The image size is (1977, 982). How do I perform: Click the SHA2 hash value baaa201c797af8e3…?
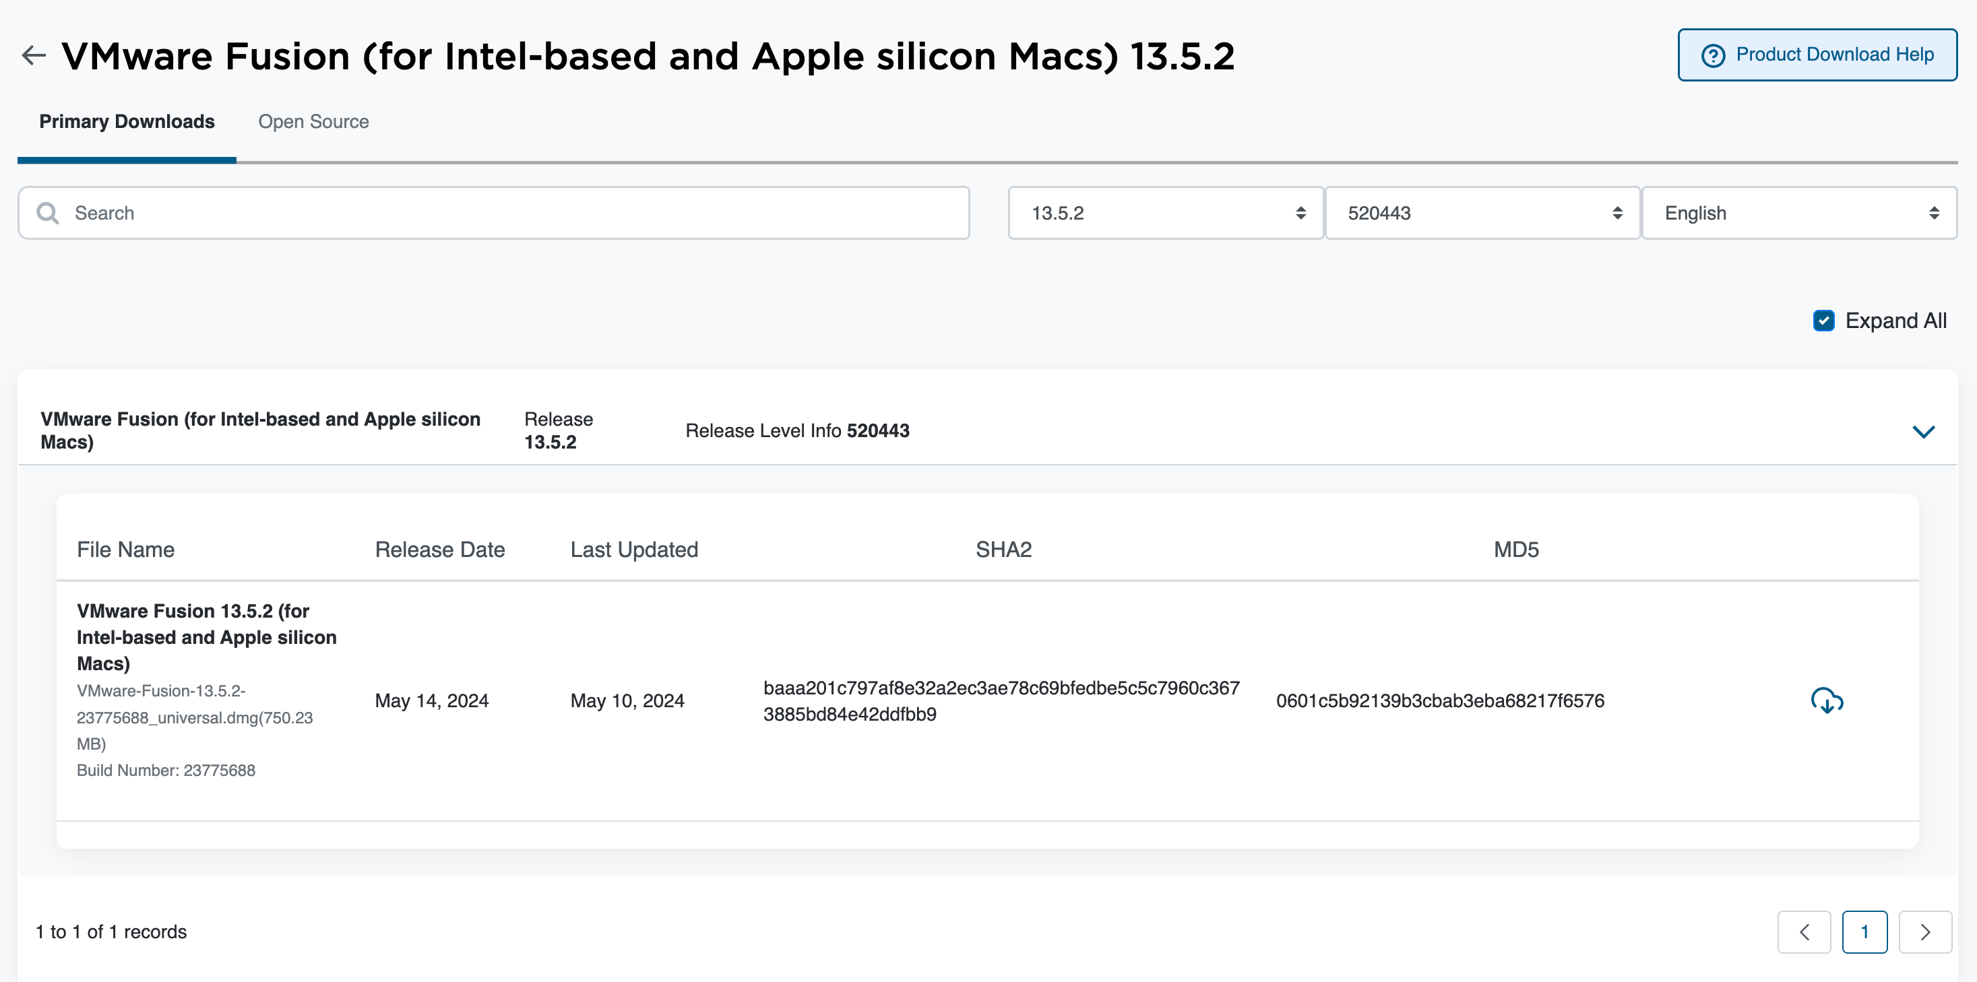coord(1001,700)
